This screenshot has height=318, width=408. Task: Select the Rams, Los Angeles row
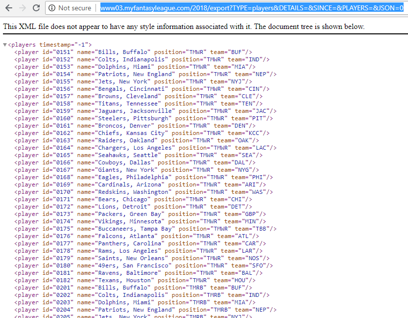point(139,251)
